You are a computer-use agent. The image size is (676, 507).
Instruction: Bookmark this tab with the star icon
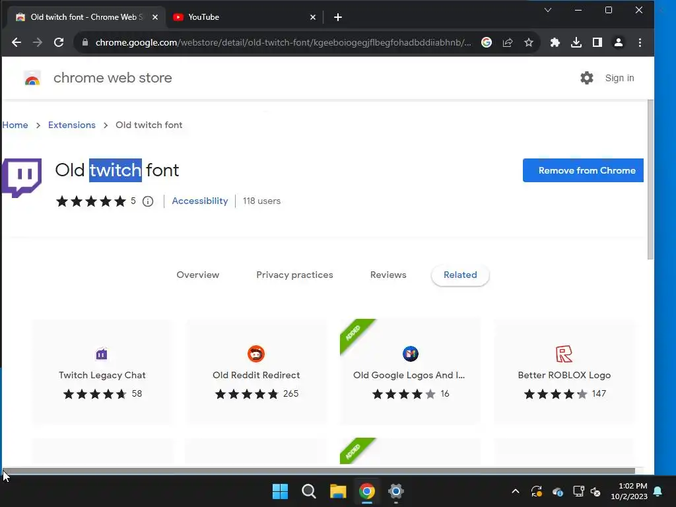[x=529, y=42]
